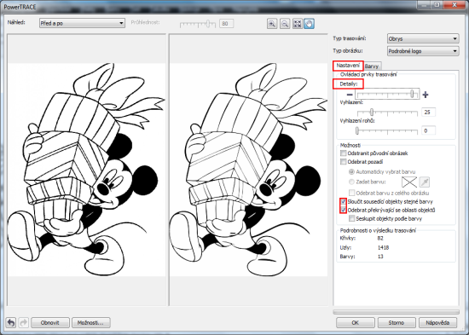The width and height of the screenshot is (469, 335).
Task: Click the Obnovit button
Action: click(x=50, y=322)
